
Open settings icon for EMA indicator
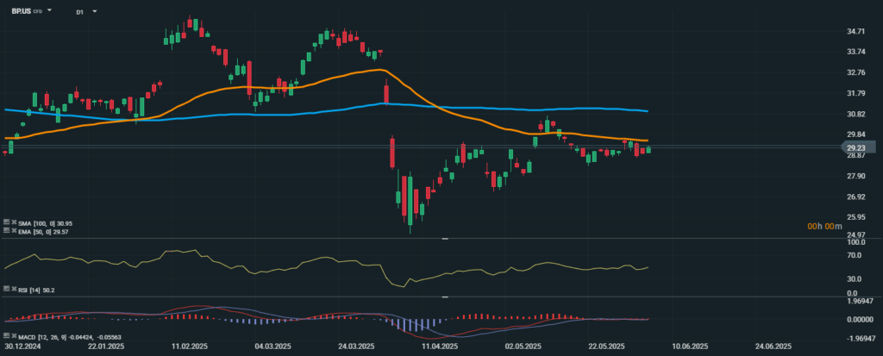click(6, 231)
